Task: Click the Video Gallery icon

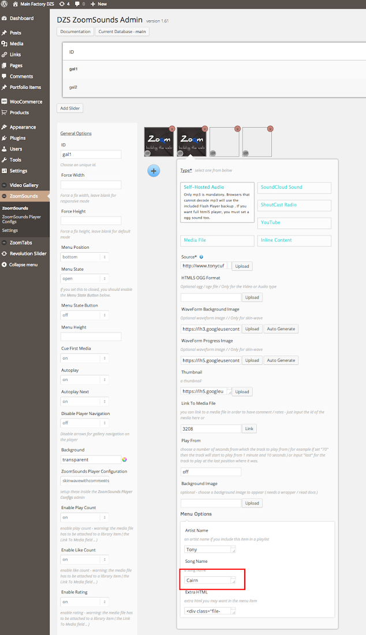Action: click(5, 185)
